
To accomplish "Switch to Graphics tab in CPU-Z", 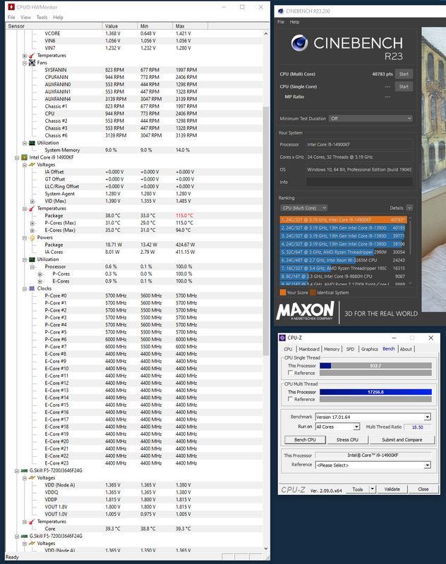I will point(370,349).
